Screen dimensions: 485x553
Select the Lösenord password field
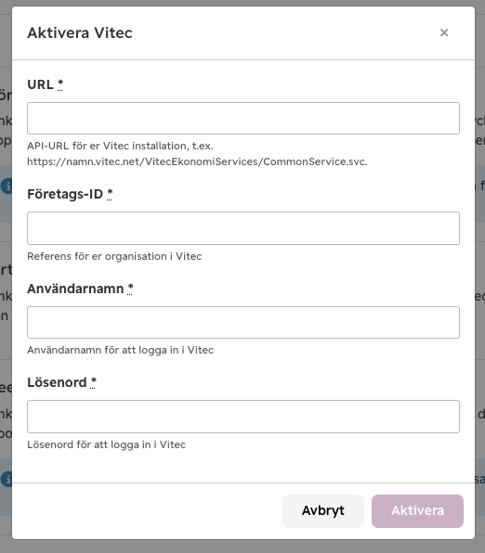(243, 417)
